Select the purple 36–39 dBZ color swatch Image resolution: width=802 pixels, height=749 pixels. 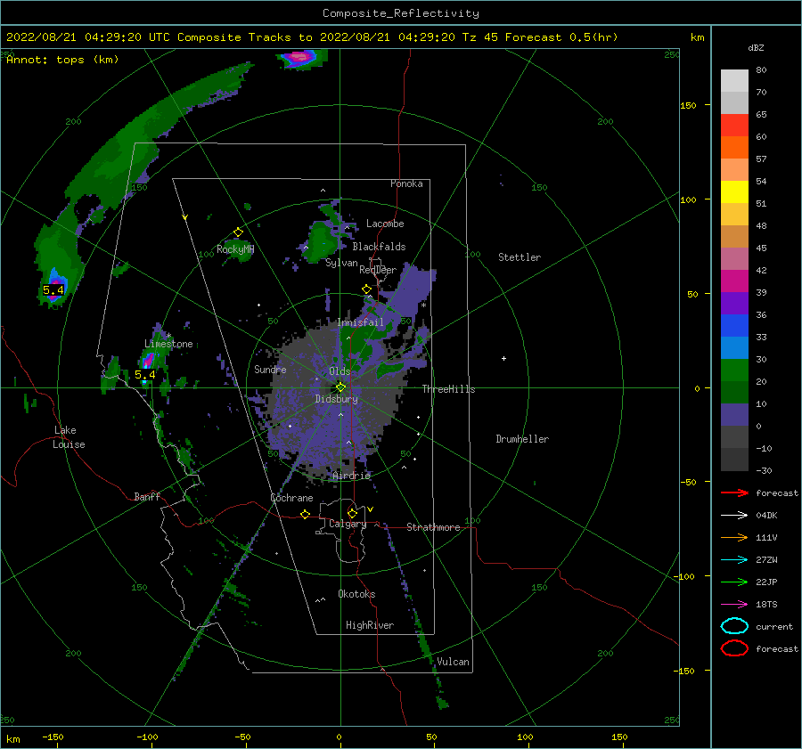pyautogui.click(x=734, y=303)
